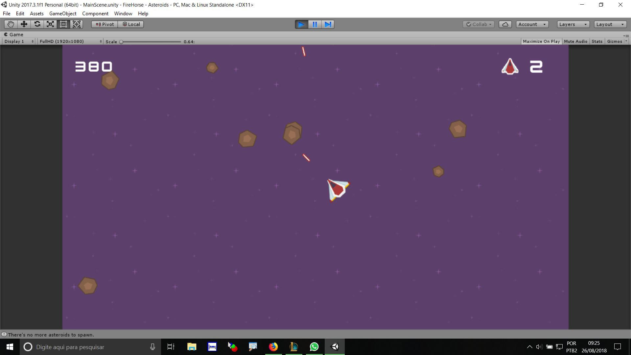Image resolution: width=631 pixels, height=355 pixels.
Task: Open the GameObject menu
Action: click(x=63, y=13)
